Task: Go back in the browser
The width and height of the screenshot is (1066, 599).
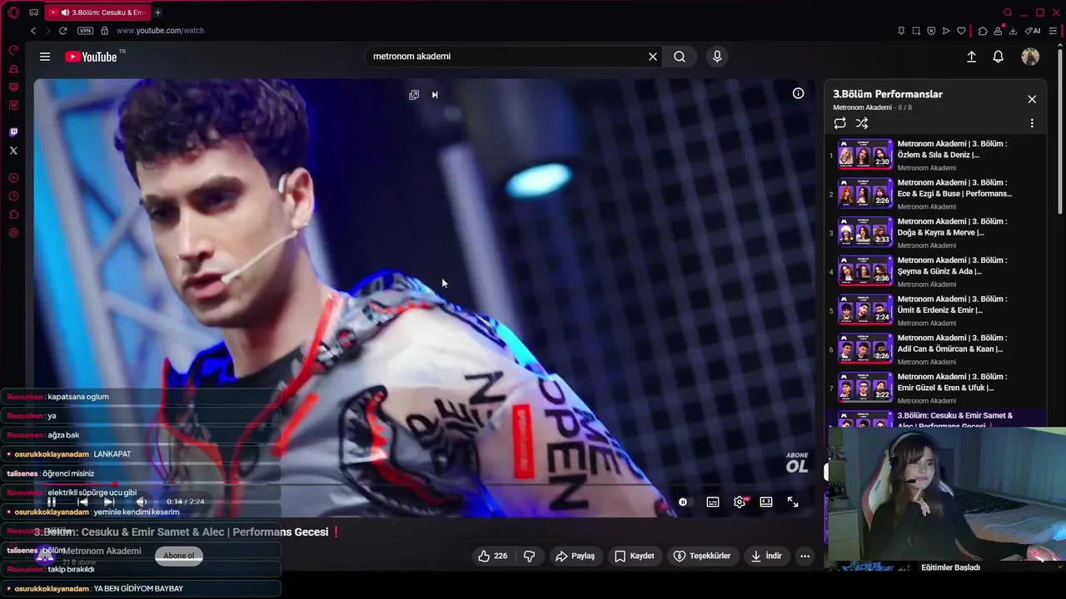Action: 33,31
